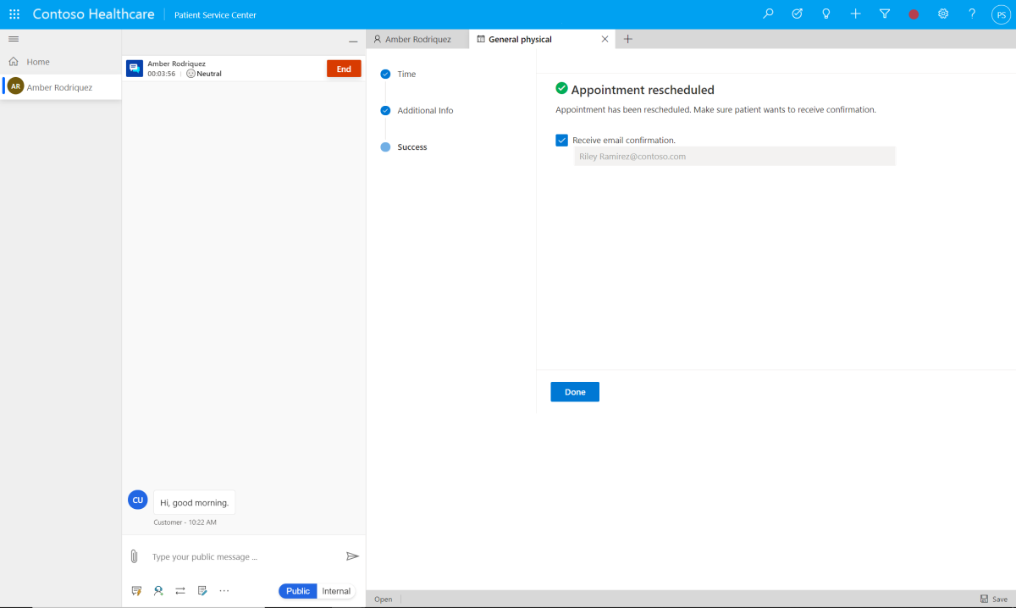Click the chat channel icon for Amber Rodriguez
Viewport: 1016px width, 608px height.
(x=135, y=69)
